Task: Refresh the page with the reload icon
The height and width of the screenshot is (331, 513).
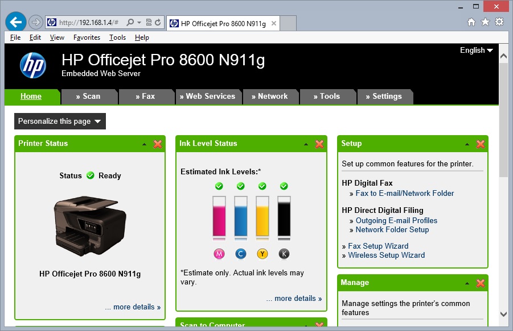Action: (x=158, y=22)
